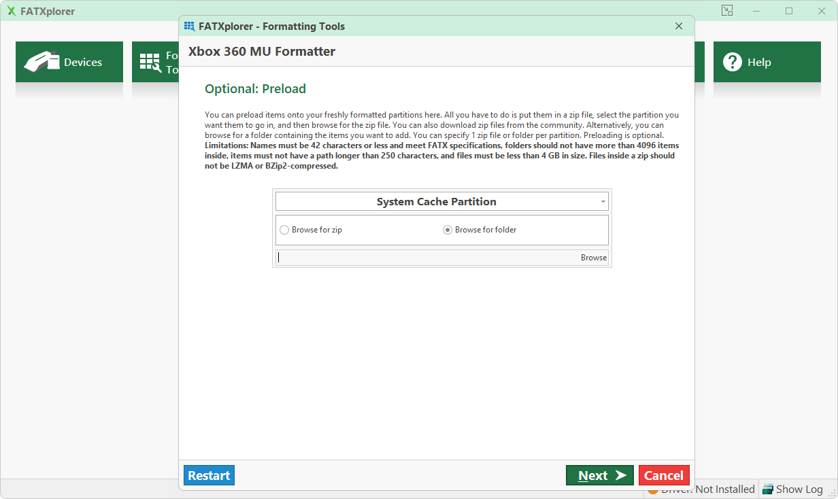This screenshot has width=838, height=499.
Task: Minimize the main FATXplorer window
Action: pyautogui.click(x=756, y=11)
